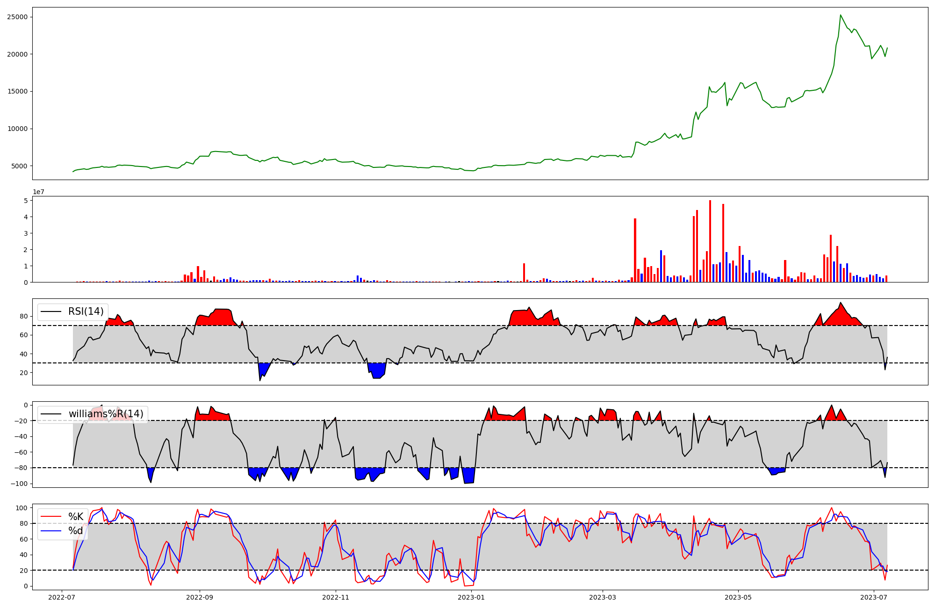Click the black line sample beside RSI(14)

[51, 311]
